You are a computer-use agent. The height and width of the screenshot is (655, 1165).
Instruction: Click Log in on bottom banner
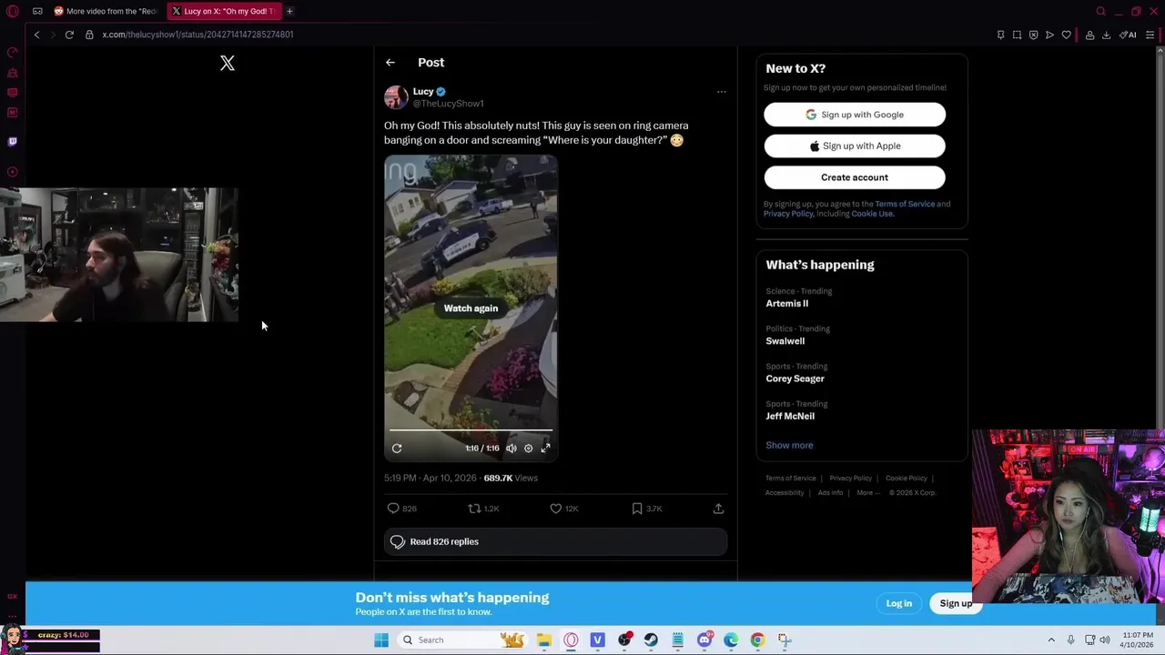[898, 603]
